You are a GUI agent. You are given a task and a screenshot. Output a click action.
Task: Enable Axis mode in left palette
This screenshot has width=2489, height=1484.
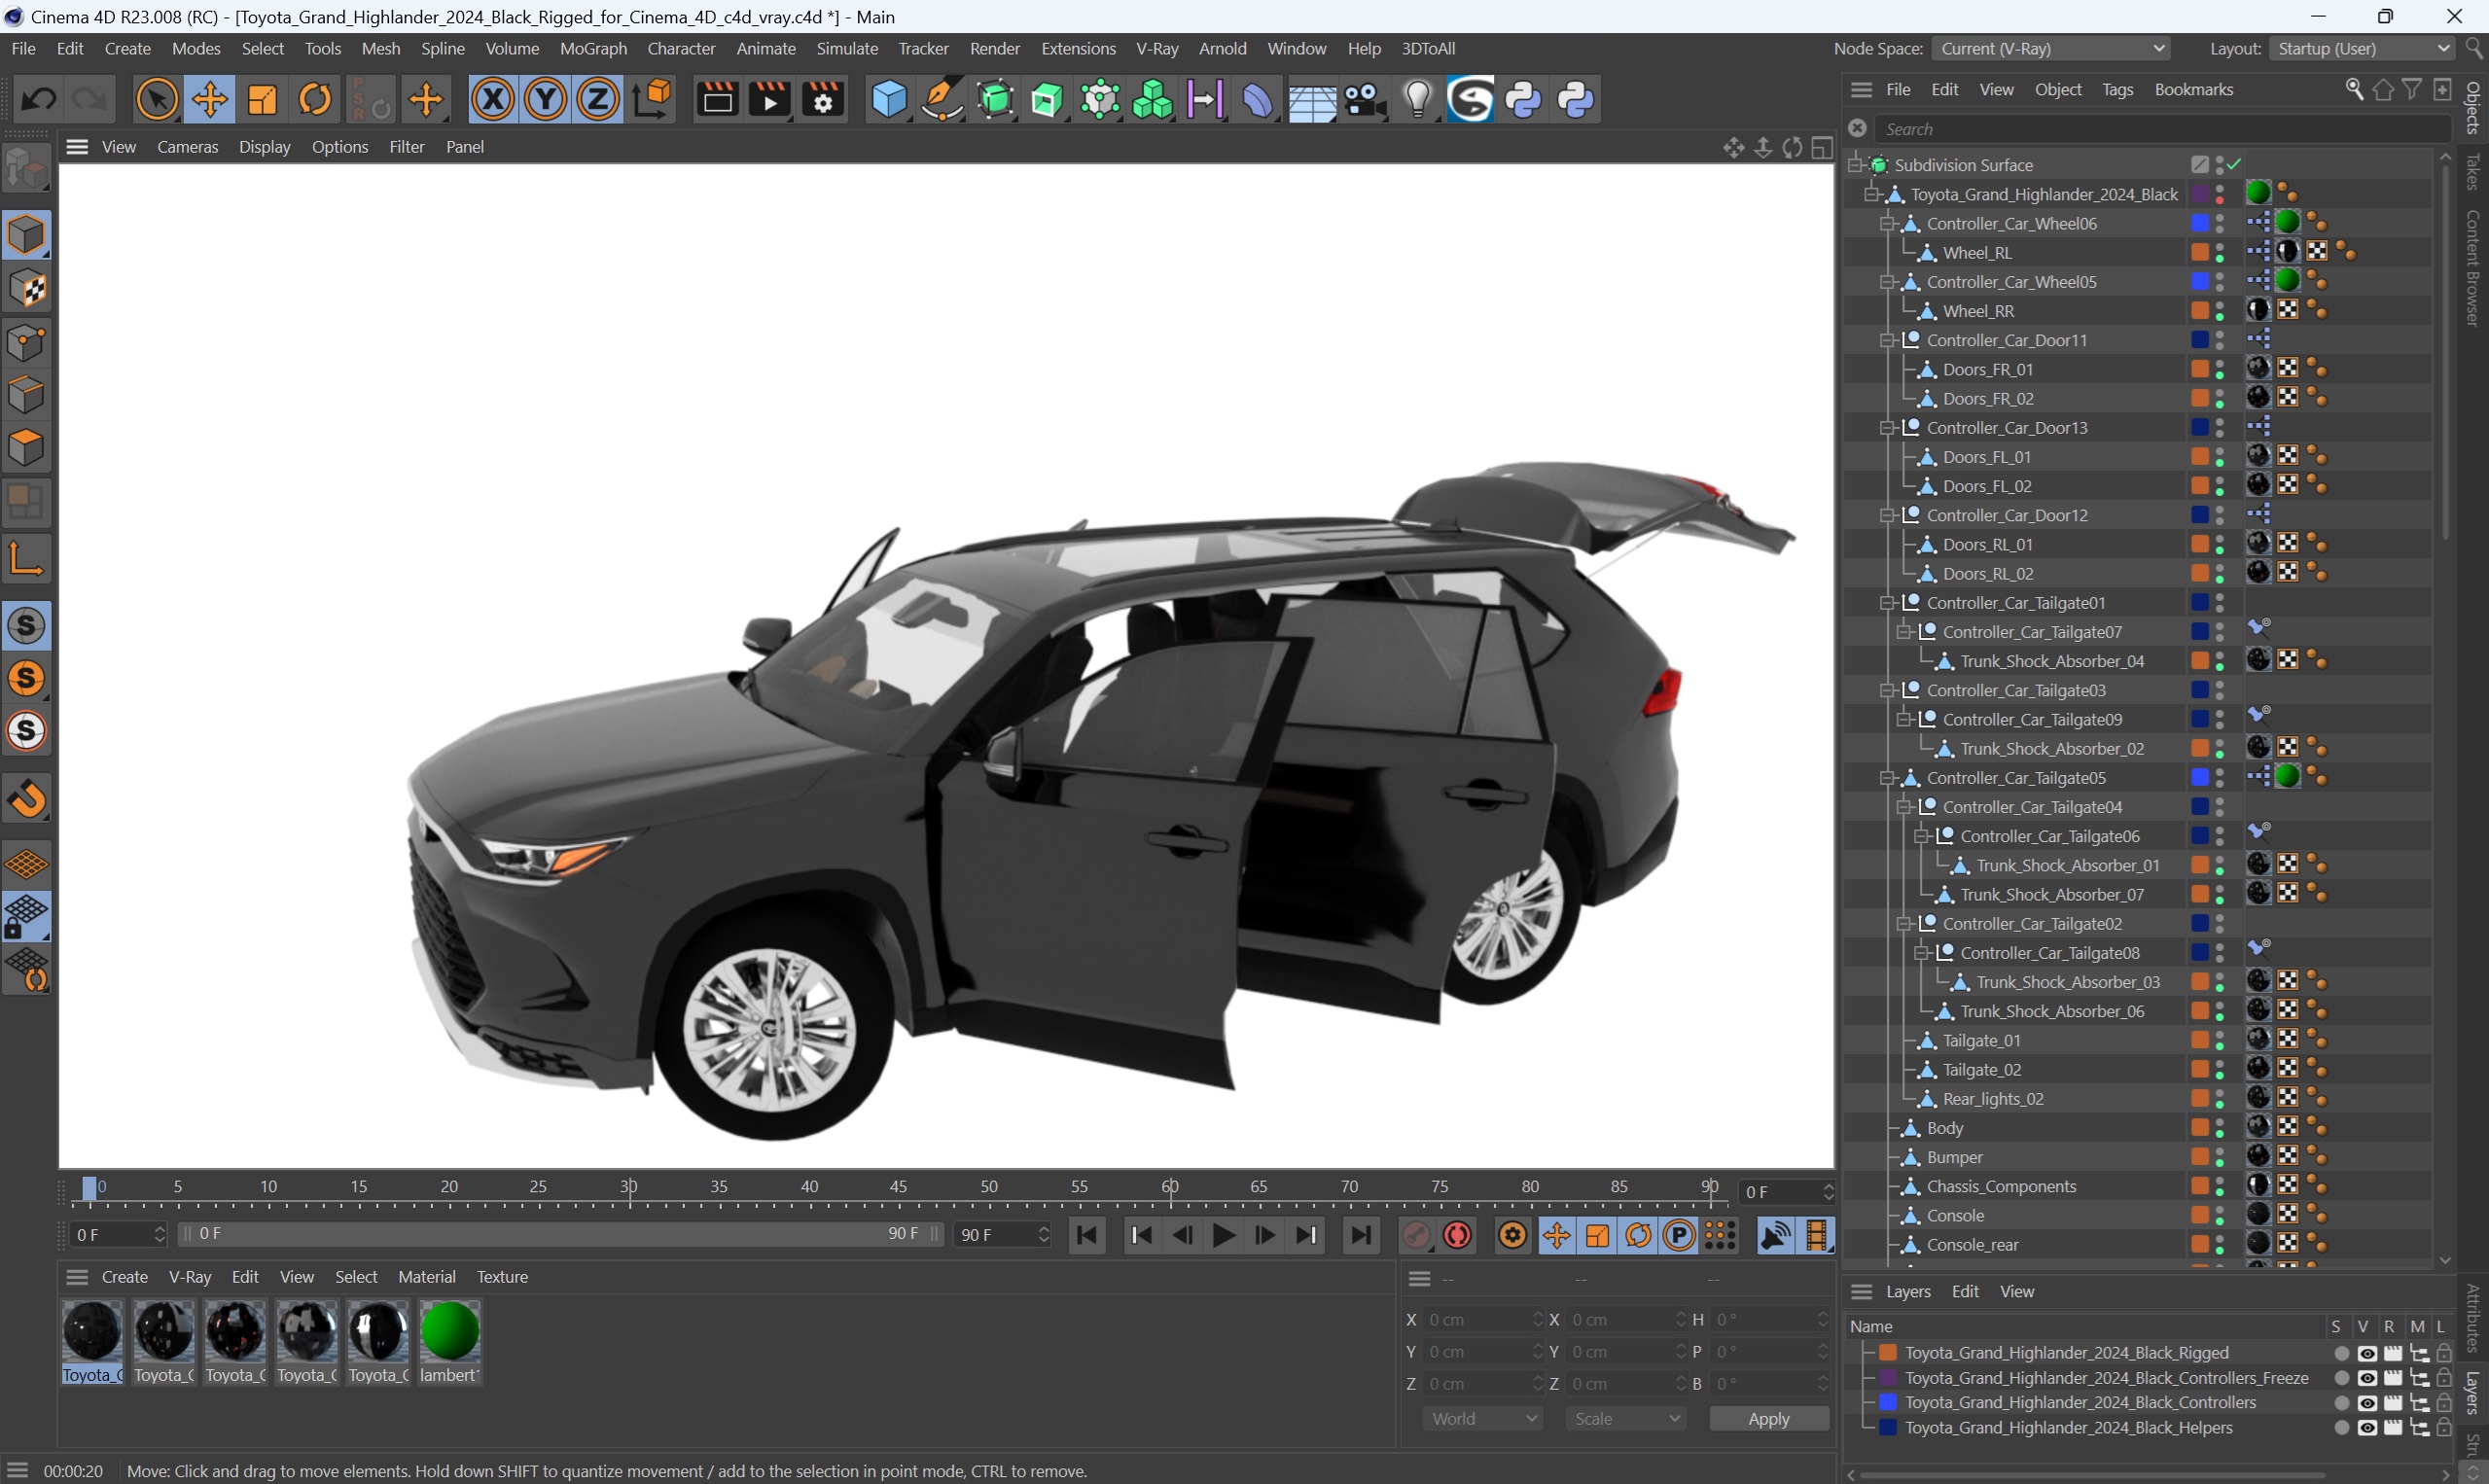27,557
